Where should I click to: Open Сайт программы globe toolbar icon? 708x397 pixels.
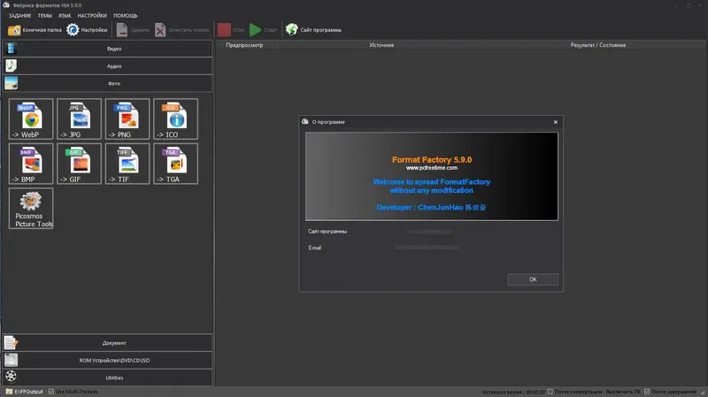[292, 30]
